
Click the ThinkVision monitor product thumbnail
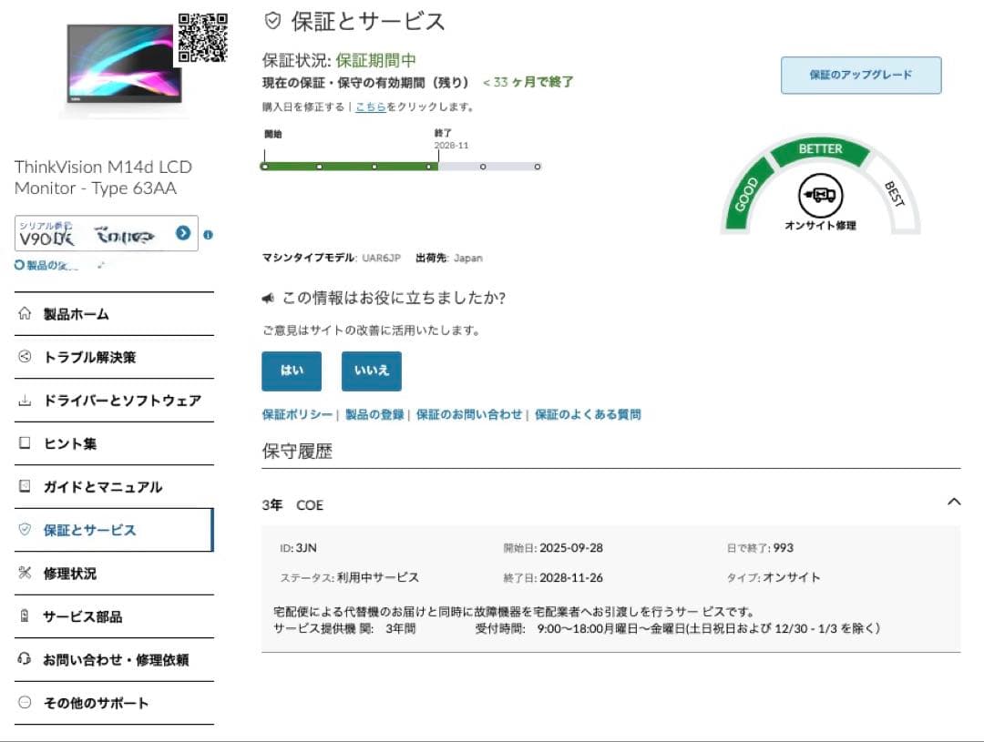click(124, 64)
